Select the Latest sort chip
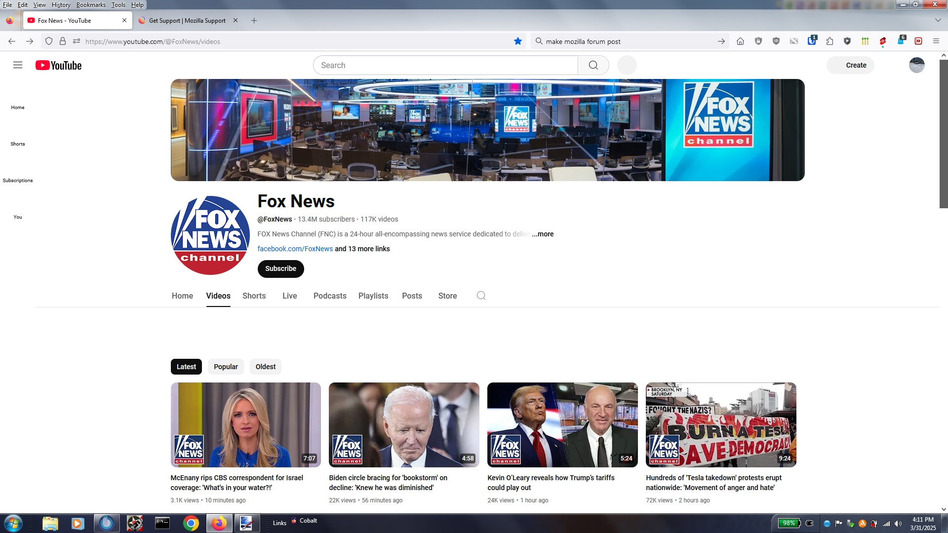This screenshot has height=533, width=948. click(186, 367)
